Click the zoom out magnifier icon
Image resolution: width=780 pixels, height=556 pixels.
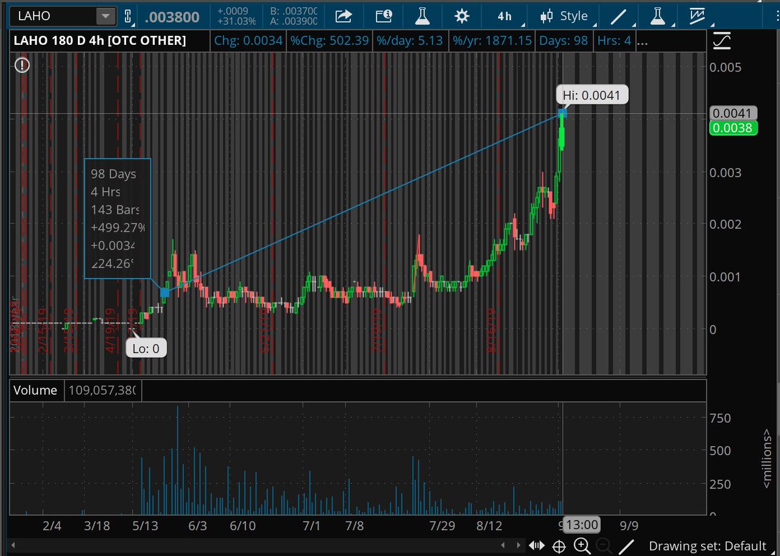pyautogui.click(x=603, y=546)
